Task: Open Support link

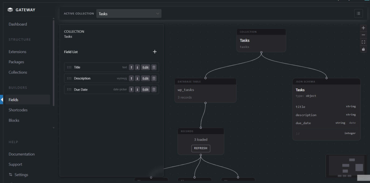Action: tap(15, 164)
